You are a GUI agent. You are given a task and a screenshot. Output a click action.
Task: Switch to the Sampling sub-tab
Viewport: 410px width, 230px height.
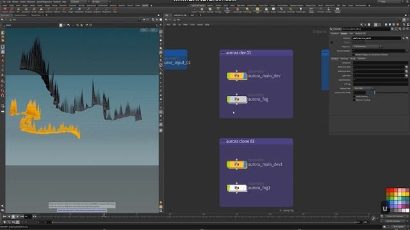point(344,59)
